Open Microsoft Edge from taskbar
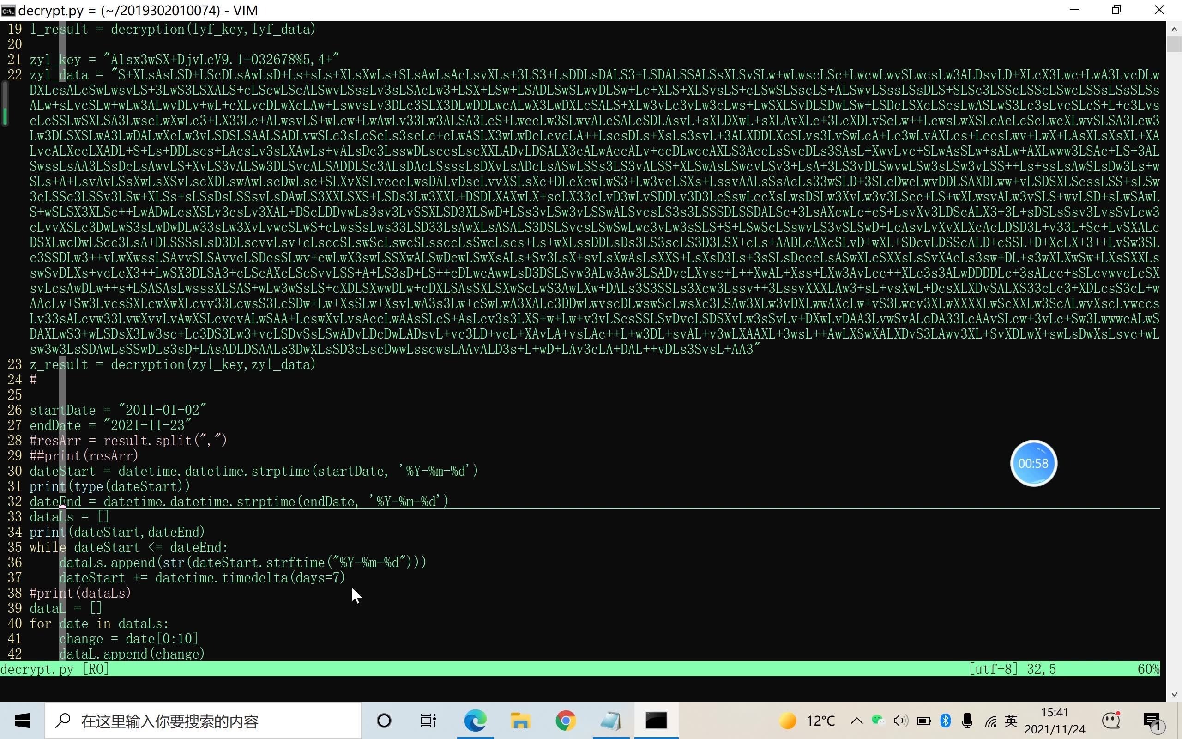This screenshot has height=739, width=1182. click(x=475, y=721)
